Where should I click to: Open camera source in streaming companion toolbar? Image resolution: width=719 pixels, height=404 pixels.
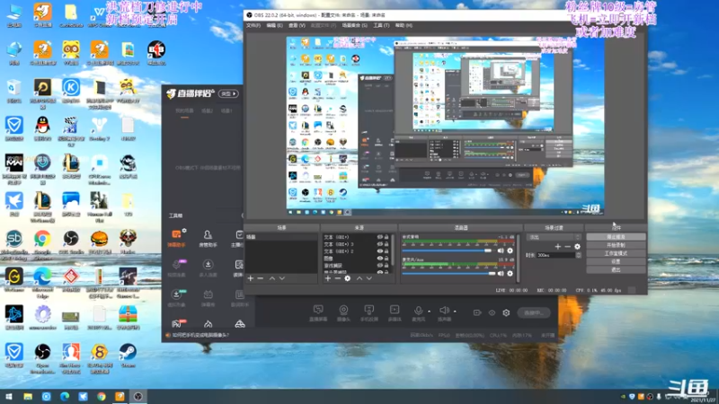[x=343, y=312]
